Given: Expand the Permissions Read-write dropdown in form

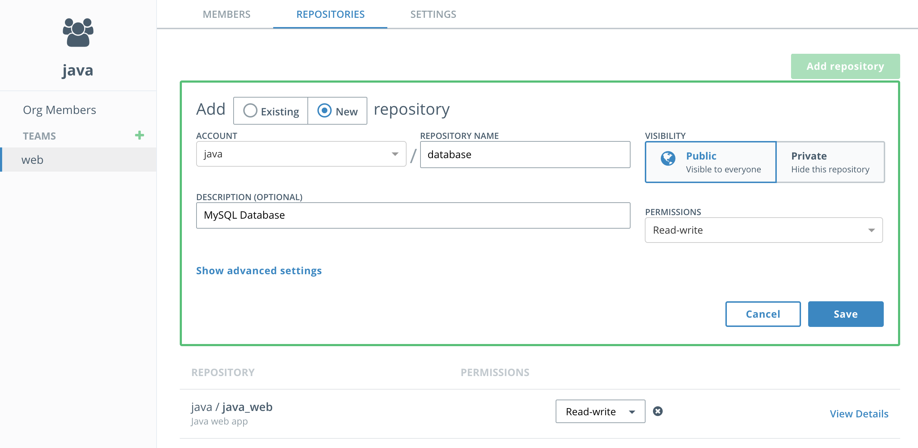Looking at the screenshot, I should coord(764,230).
